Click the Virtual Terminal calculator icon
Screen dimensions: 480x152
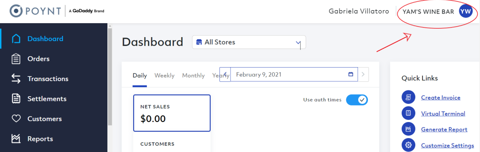point(409,114)
